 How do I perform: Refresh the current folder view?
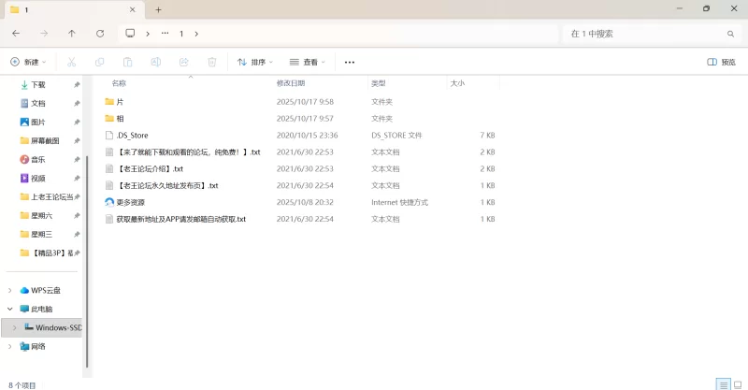pos(100,34)
